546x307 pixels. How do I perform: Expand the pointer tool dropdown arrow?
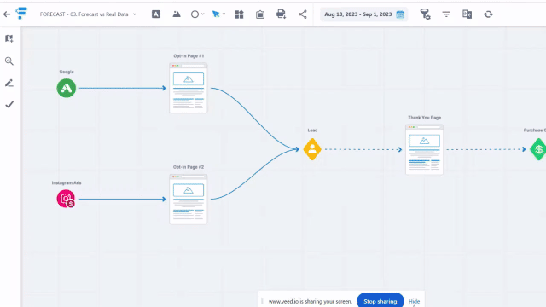pos(224,14)
